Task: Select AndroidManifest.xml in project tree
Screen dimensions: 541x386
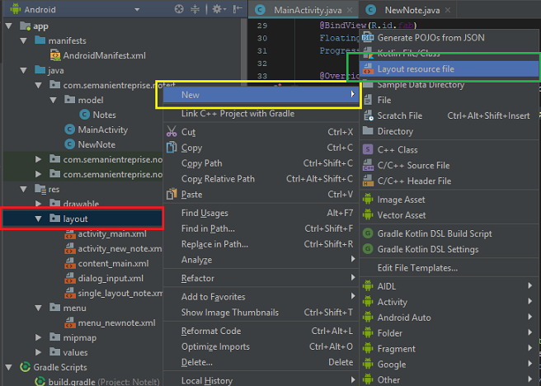Action: [98, 55]
